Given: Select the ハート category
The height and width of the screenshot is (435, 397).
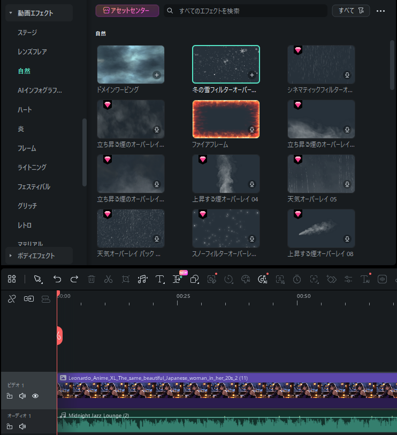Looking at the screenshot, I should [x=25, y=110].
